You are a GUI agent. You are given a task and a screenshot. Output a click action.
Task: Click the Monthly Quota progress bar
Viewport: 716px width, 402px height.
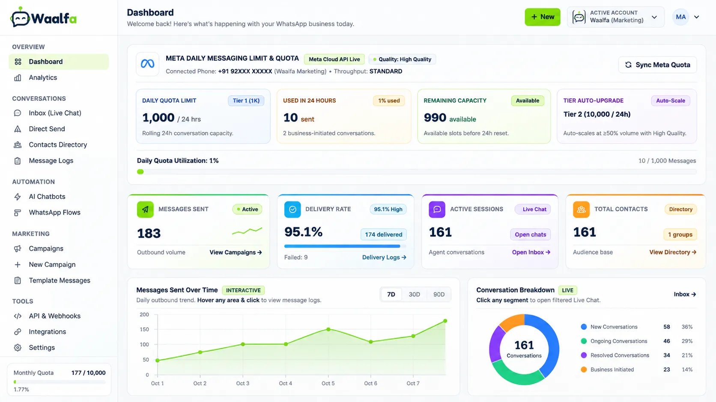pos(59,382)
